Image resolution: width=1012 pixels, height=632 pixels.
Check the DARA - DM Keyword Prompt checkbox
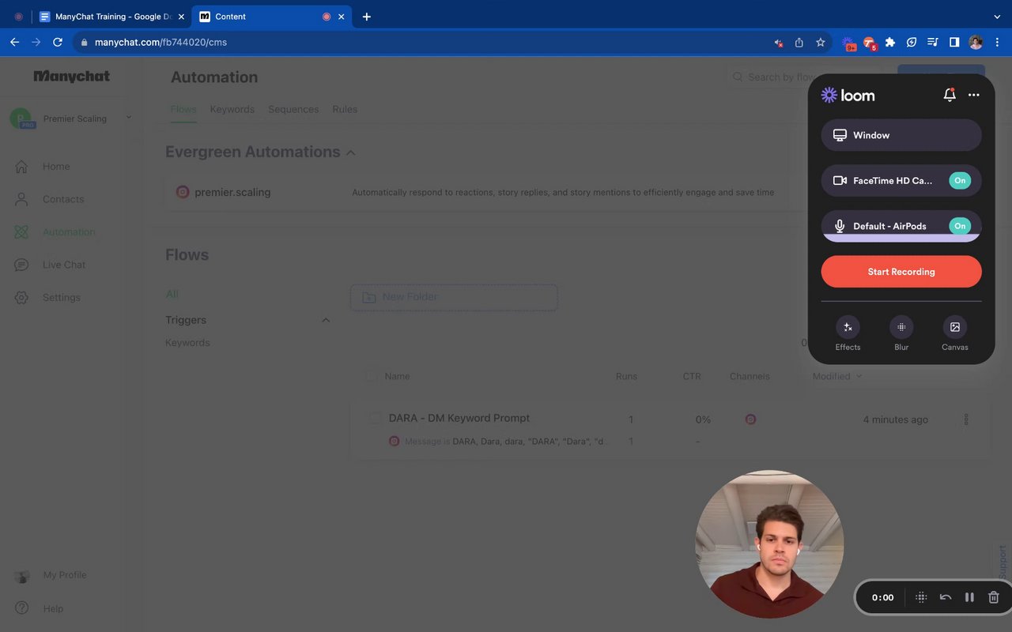(375, 418)
